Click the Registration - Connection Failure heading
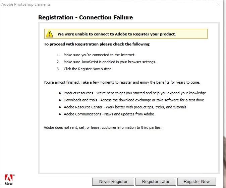The image size is (226, 188). [86, 17]
